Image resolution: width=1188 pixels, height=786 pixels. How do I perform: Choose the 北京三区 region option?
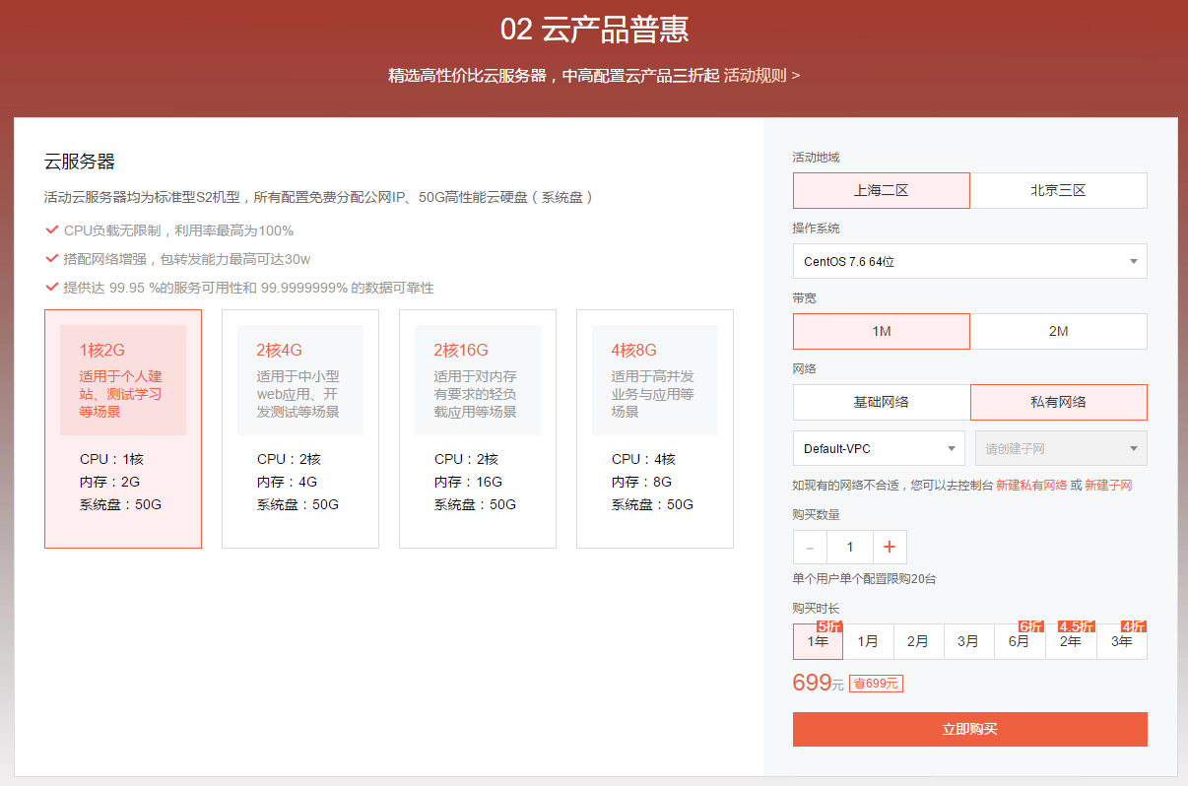click(1058, 190)
